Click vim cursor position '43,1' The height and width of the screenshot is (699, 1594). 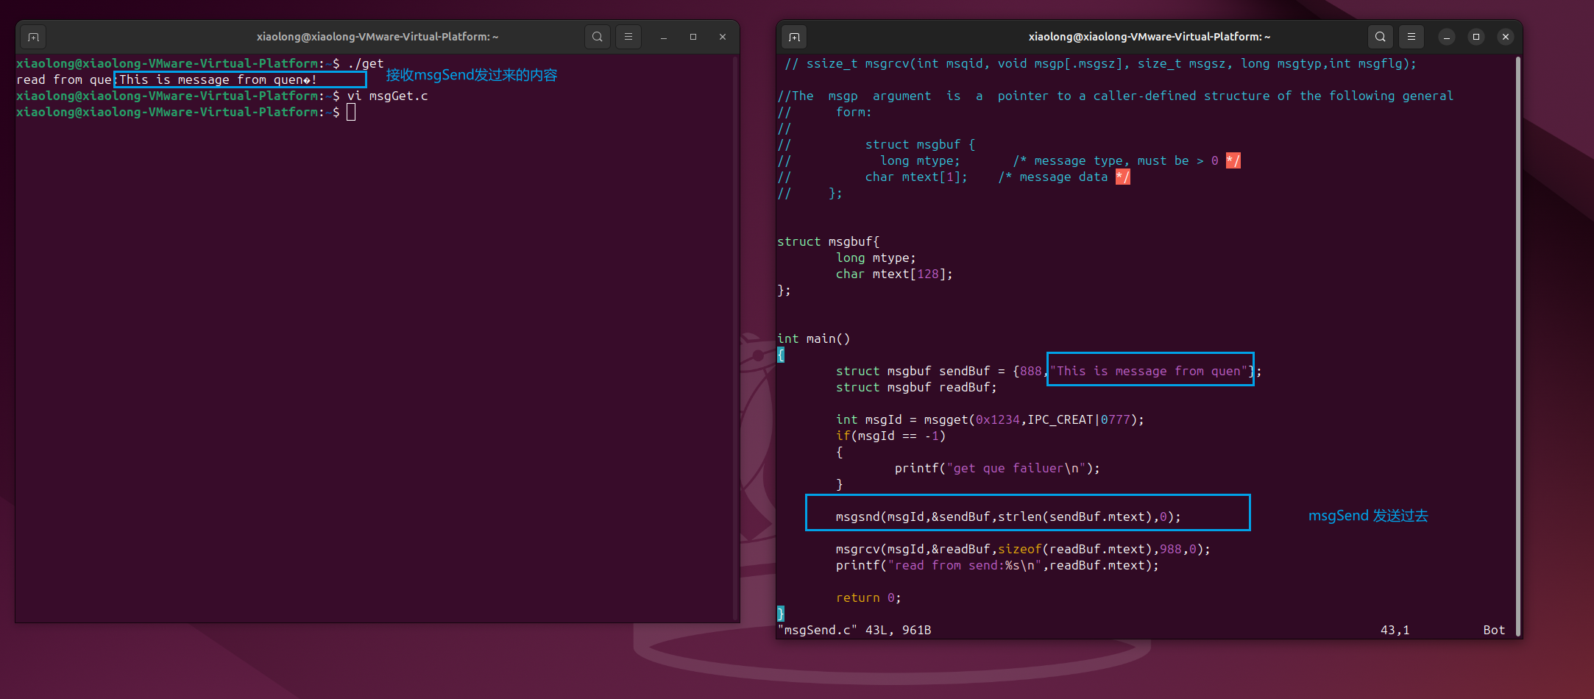click(1395, 631)
